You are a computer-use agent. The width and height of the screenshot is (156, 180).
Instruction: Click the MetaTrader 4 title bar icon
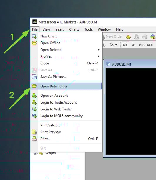pyautogui.click(x=35, y=22)
